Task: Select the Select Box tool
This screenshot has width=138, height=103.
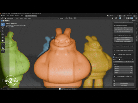Action: click(3, 24)
